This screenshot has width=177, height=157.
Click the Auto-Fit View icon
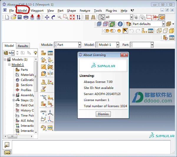[72, 17]
